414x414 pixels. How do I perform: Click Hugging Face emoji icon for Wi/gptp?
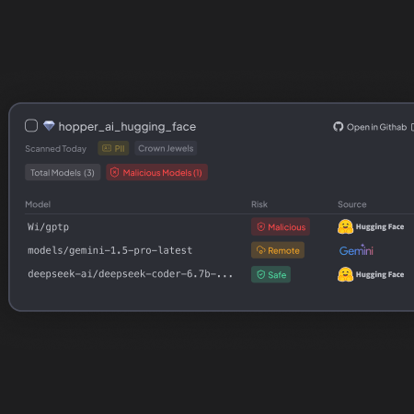point(345,226)
